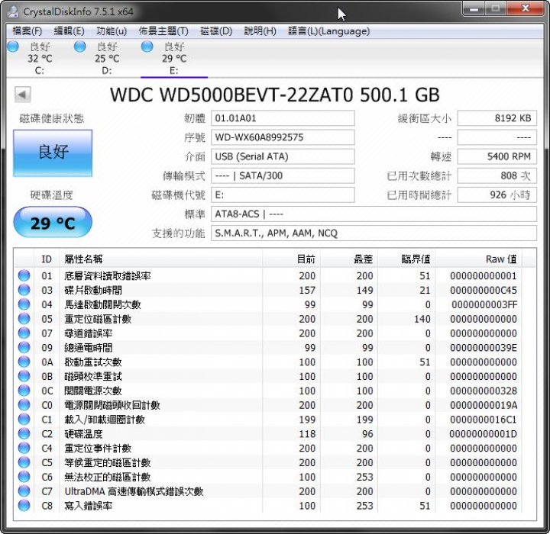
Task: Click the status icon of attribute 0C
Action: point(24,391)
